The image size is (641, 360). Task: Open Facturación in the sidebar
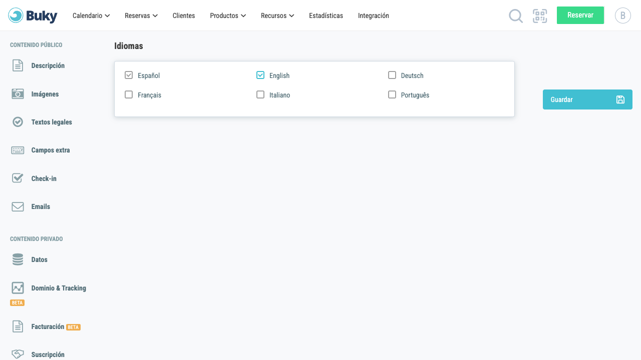coord(48,326)
